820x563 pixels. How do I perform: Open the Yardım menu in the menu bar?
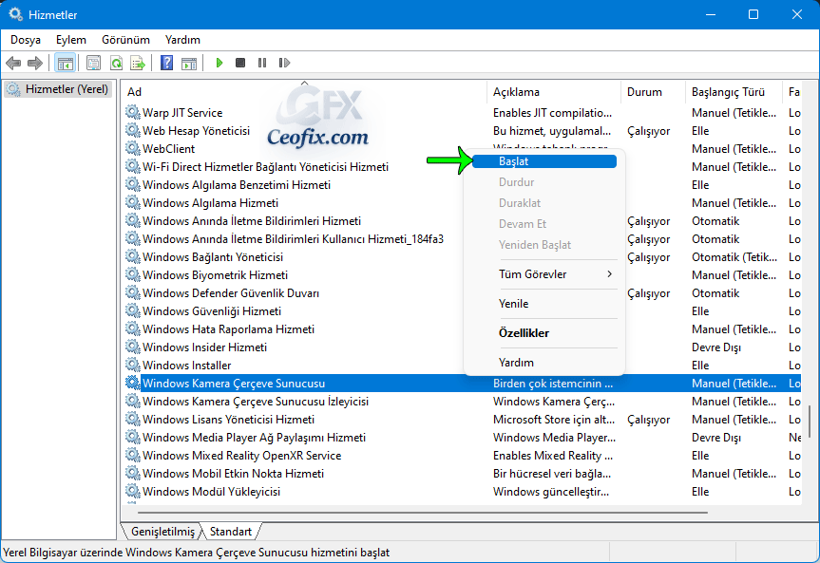[182, 40]
